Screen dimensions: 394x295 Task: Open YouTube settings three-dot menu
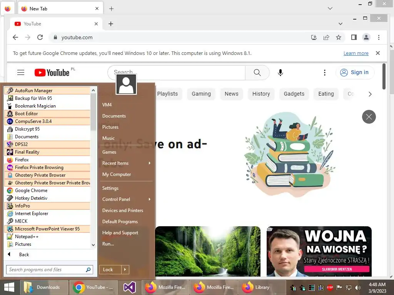point(325,73)
